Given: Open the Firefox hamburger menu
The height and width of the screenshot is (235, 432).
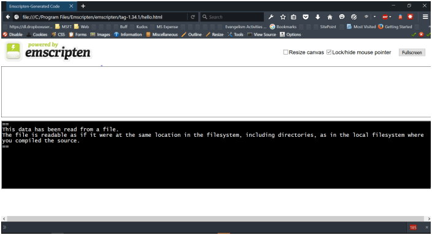Looking at the screenshot, I should [425, 17].
